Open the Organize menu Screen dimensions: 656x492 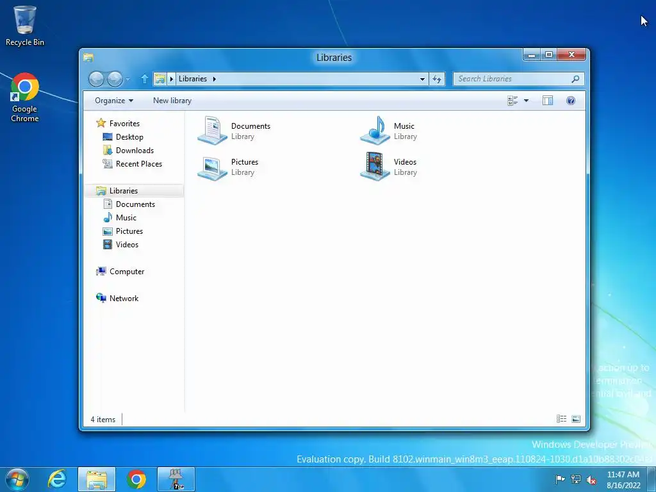coord(114,101)
